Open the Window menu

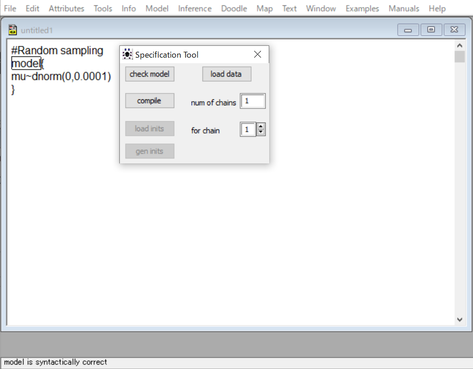pos(321,9)
